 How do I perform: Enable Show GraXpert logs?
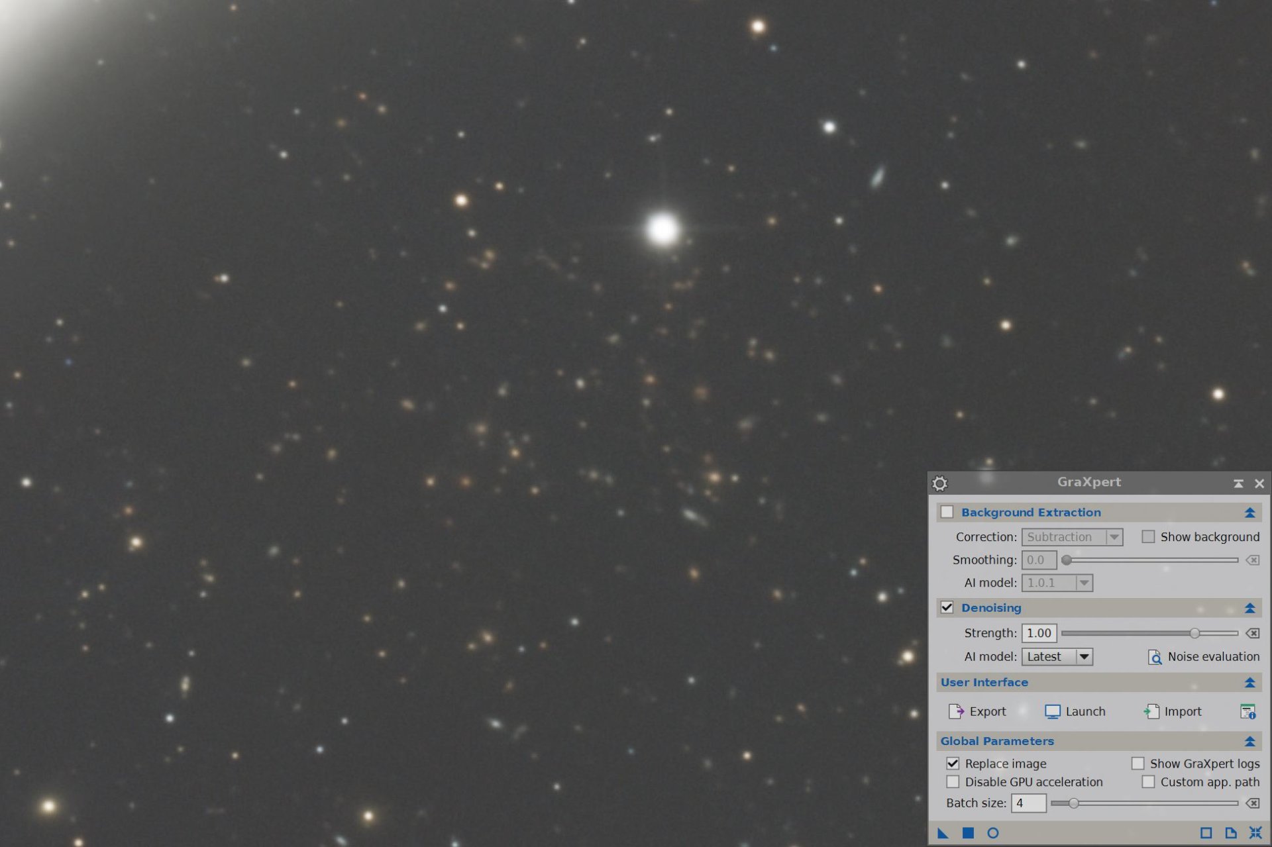1138,763
